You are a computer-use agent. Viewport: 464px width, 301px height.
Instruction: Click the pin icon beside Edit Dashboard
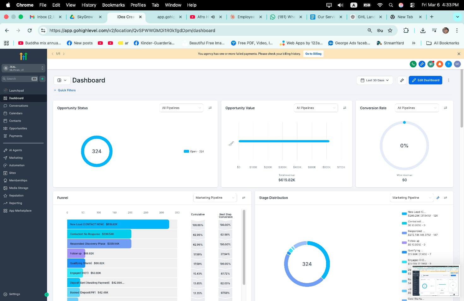click(402, 80)
